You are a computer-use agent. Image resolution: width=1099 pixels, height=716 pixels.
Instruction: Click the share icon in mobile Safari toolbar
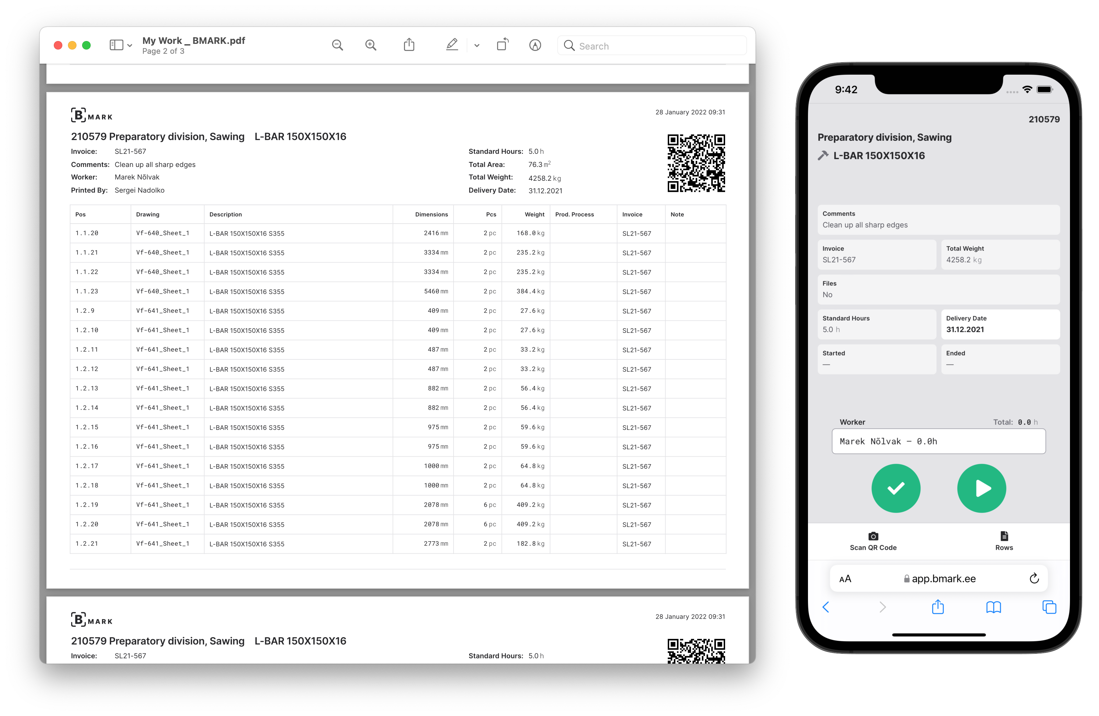[x=937, y=606]
